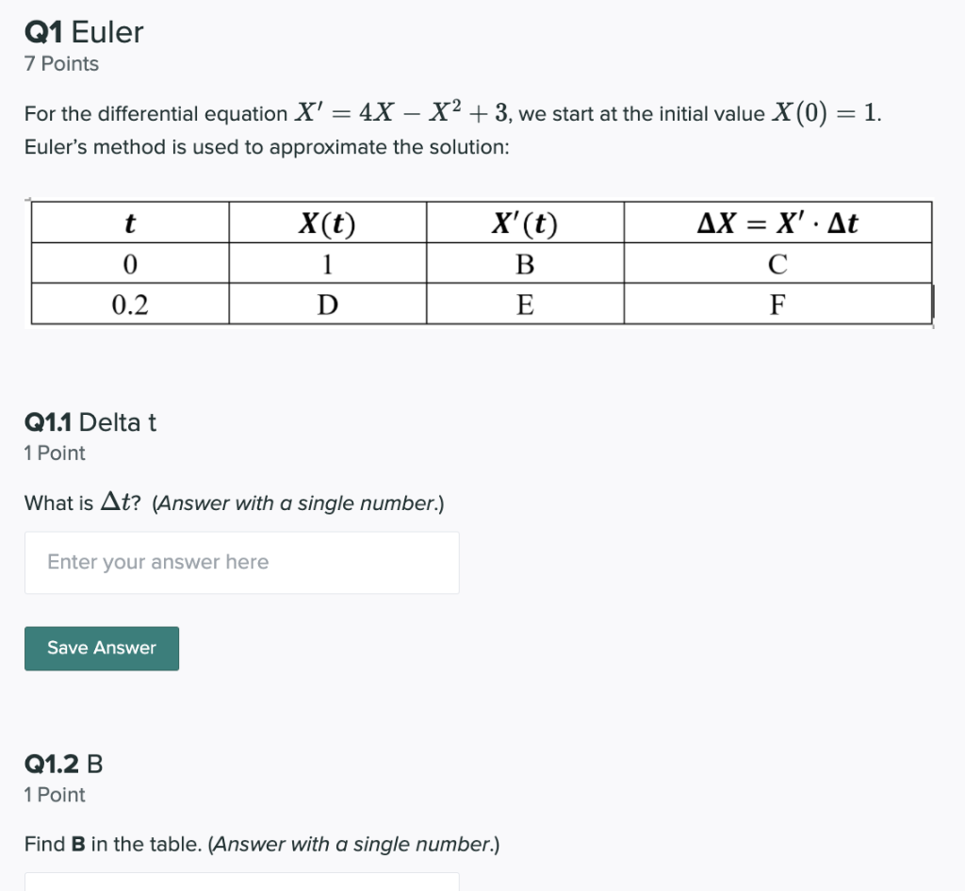965x891 pixels.
Task: Select the 7 Points label under Q1
Action: tap(60, 63)
